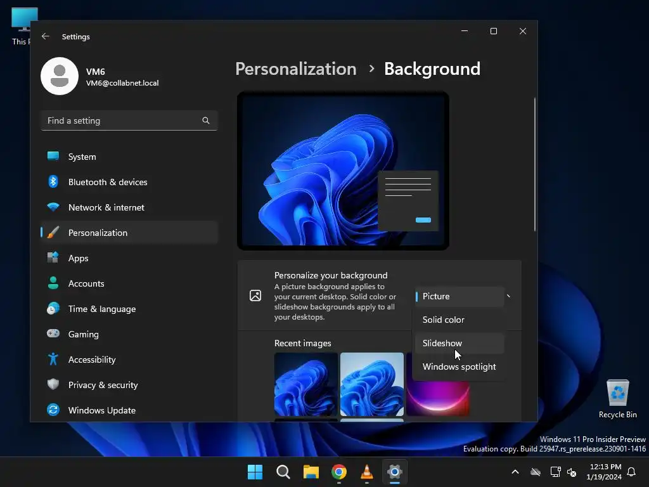This screenshot has height=487, width=649.
Task: Click the muted volume tray icon
Action: tap(572, 472)
